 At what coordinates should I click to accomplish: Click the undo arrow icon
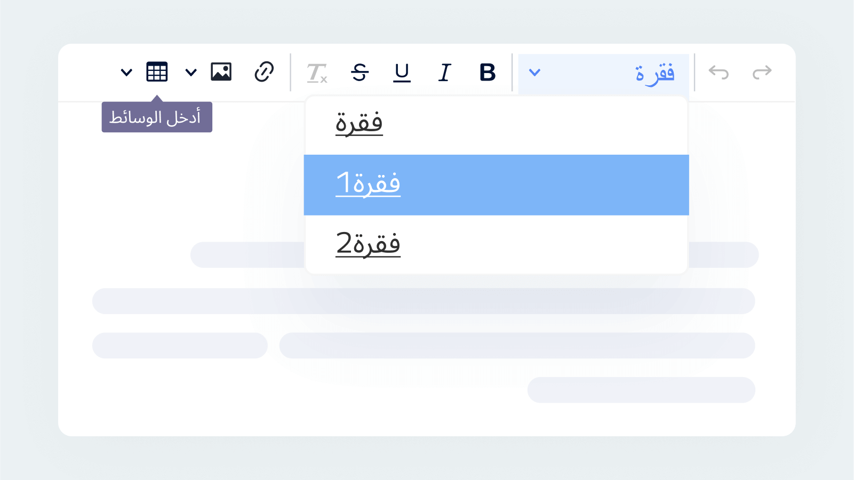tap(719, 72)
